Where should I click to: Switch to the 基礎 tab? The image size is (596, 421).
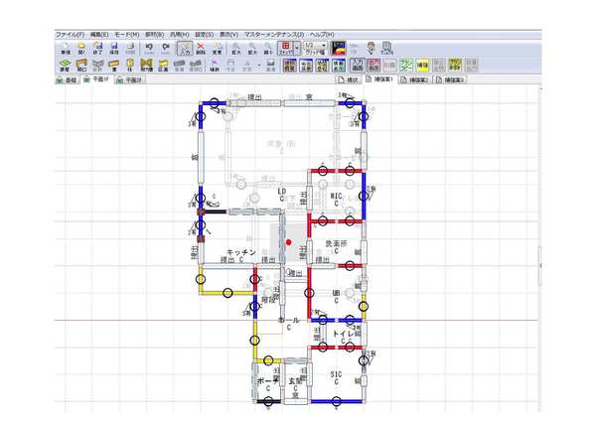[67, 80]
